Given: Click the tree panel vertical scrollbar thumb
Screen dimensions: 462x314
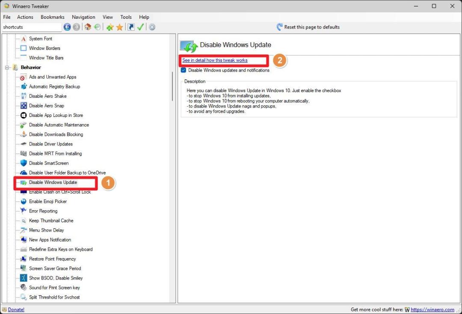Looking at the screenshot, I should tap(172, 86).
